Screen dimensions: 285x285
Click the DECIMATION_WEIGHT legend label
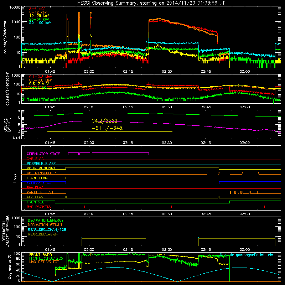tap(45, 225)
